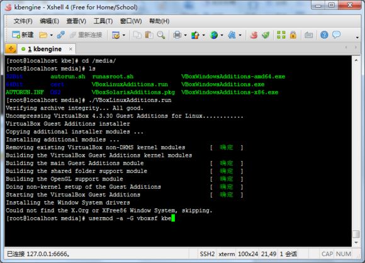The height and width of the screenshot is (263, 365).
Task: Click '100x24' terminal size in status bar
Action: (x=248, y=254)
